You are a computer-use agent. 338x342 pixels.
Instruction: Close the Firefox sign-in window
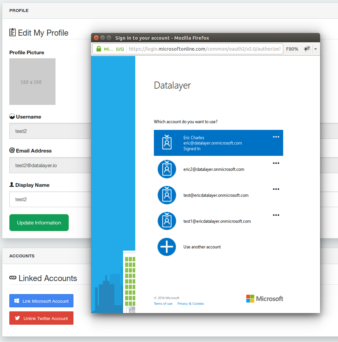tap(96, 38)
